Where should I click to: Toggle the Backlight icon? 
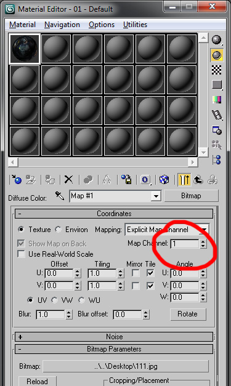[216, 55]
